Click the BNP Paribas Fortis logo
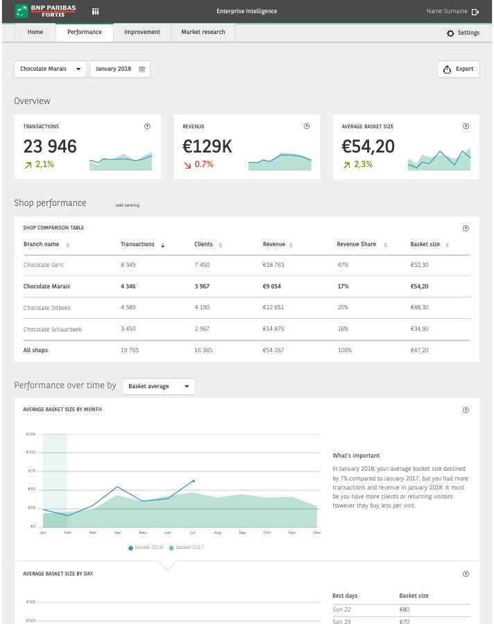 tap(45, 11)
